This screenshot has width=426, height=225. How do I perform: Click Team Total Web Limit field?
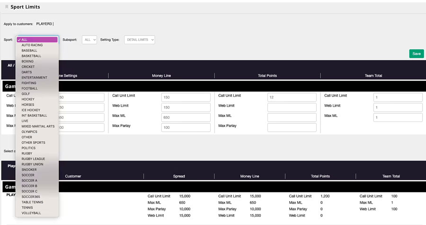398,108
